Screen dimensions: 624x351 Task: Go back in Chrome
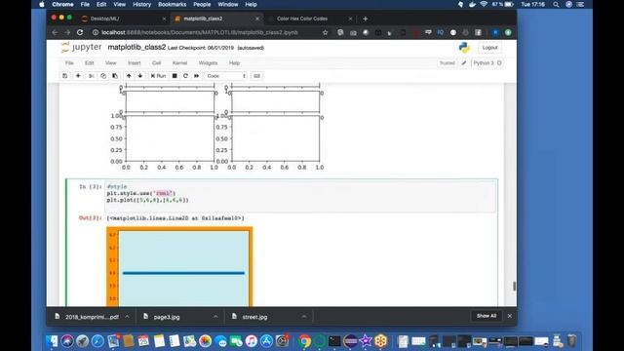(x=56, y=32)
